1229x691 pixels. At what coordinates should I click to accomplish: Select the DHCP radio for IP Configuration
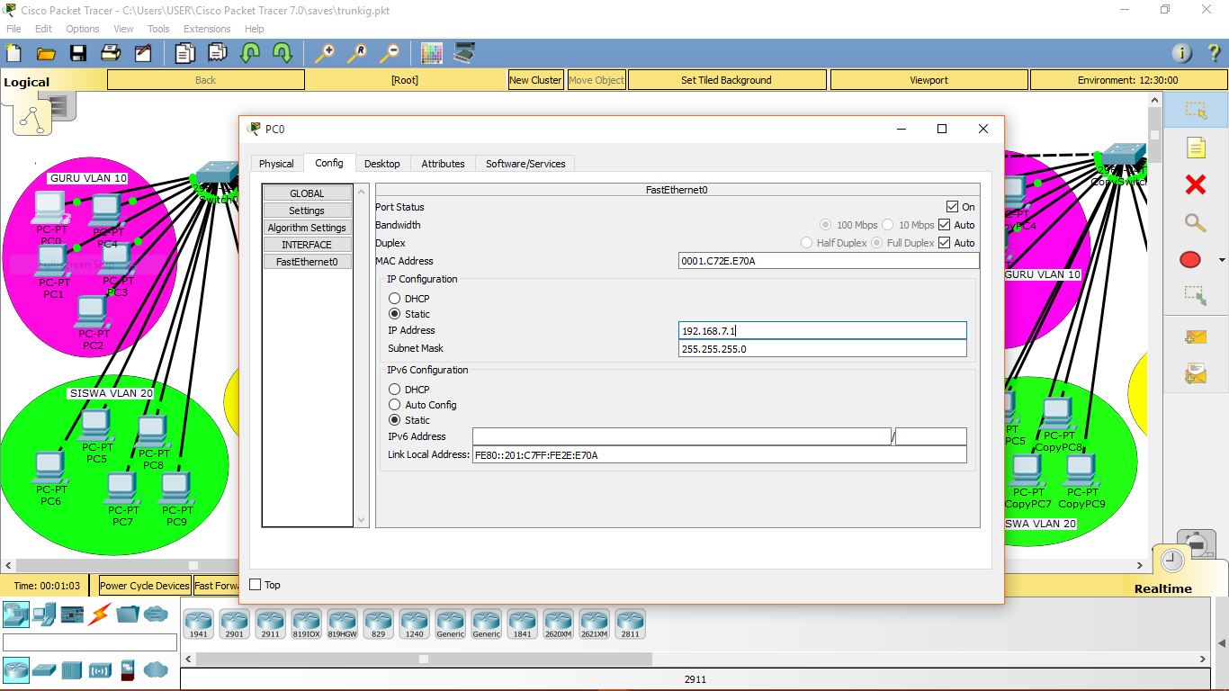394,298
